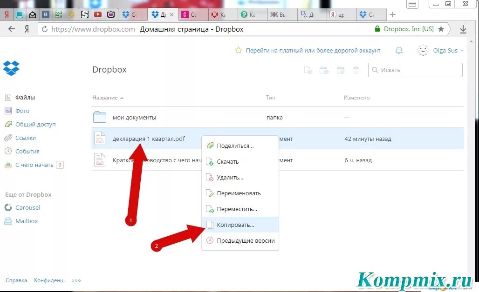Click the upload file toolbar icon
Viewport: 479px width, 292px height.
click(x=308, y=70)
